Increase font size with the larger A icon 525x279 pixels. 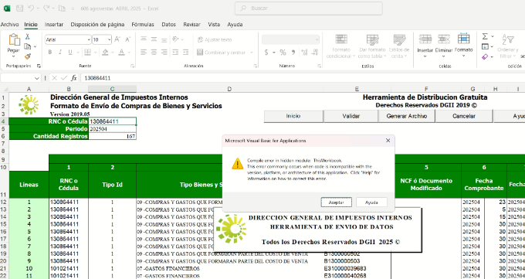(117, 39)
